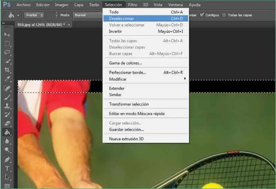Screen dimensions: 276x189
Task: Choose Extender menu entry
Action: (x=146, y=88)
